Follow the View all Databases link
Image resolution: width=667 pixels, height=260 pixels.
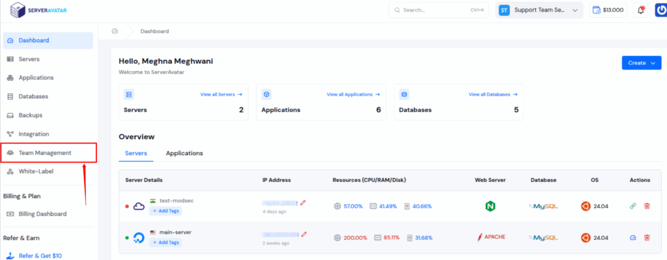point(489,94)
